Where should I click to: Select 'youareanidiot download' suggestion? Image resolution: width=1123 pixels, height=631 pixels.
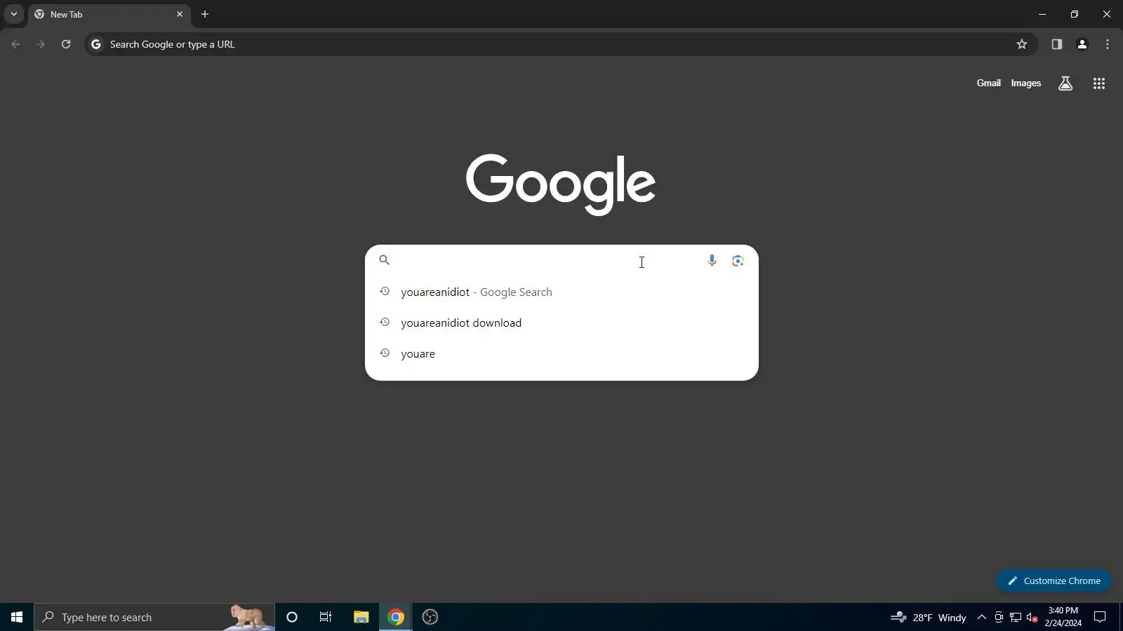click(561, 323)
